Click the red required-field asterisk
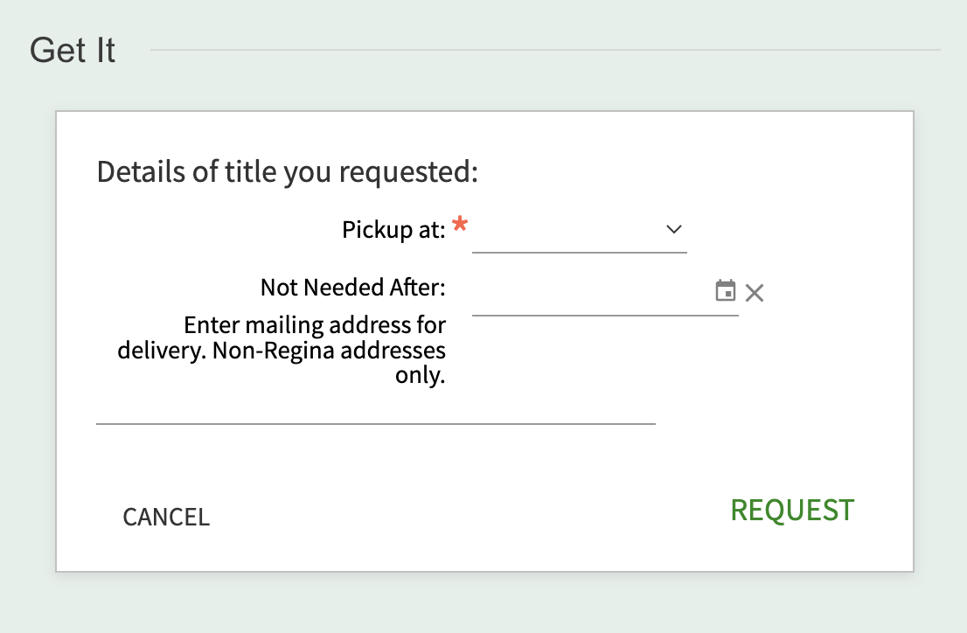Image resolution: width=967 pixels, height=633 pixels. click(x=460, y=223)
